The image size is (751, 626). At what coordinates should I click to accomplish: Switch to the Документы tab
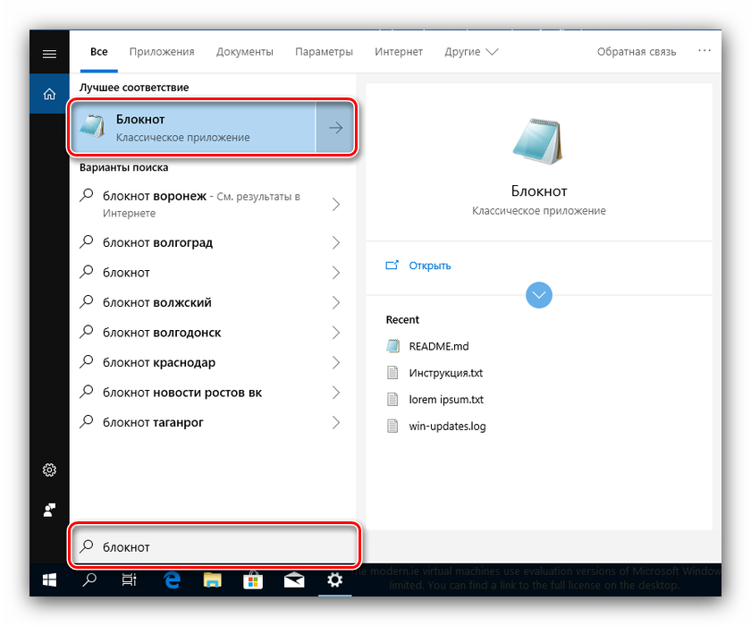coord(244,52)
